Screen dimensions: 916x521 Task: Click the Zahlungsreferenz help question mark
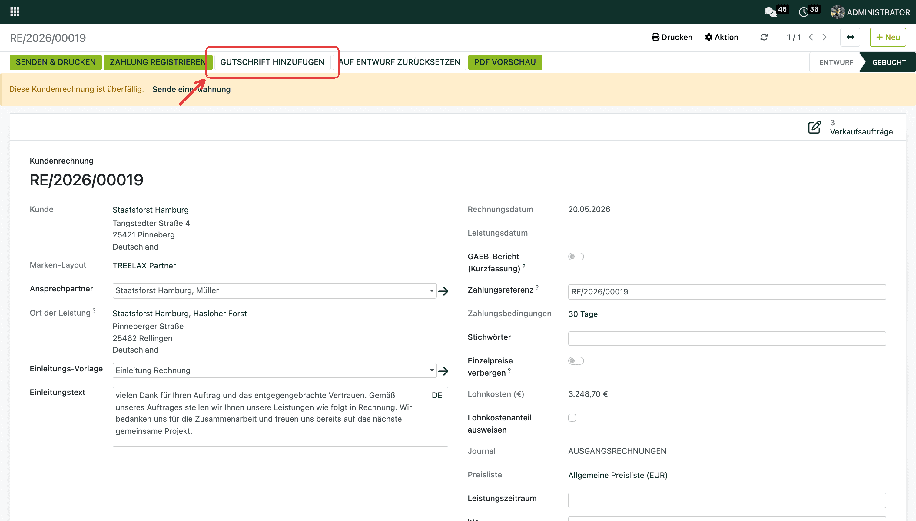coord(537,287)
